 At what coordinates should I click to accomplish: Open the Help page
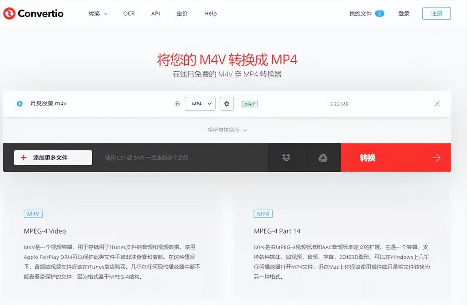coord(210,14)
